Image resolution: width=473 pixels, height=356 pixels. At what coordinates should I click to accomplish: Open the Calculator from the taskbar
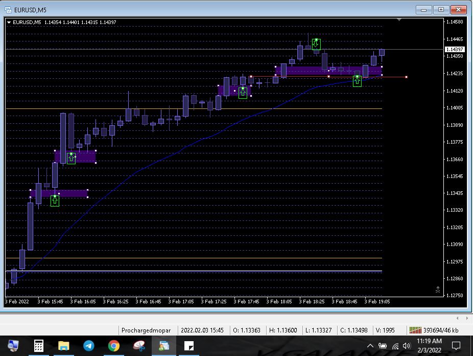[39, 346]
